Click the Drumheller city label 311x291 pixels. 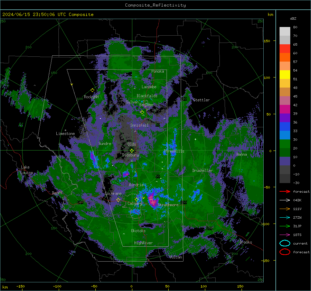point(202,171)
